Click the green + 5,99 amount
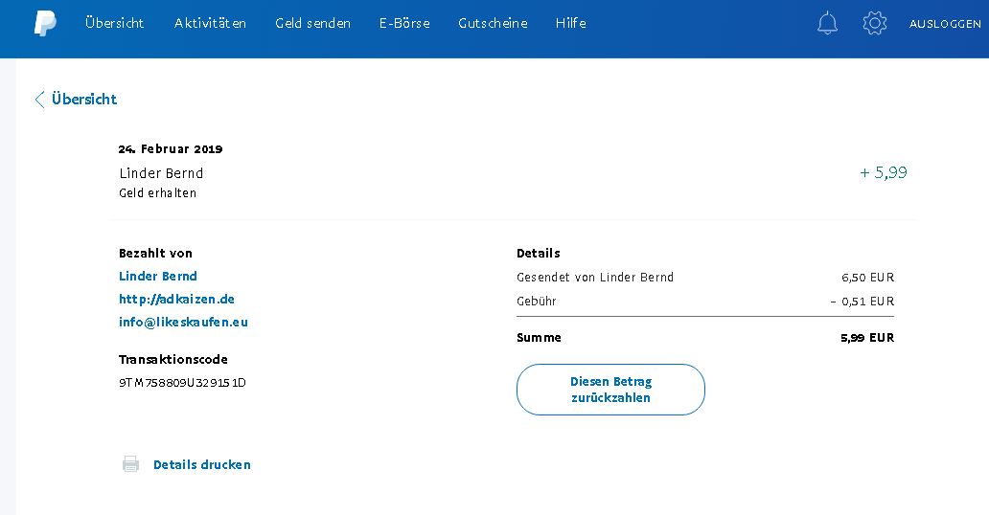 [883, 172]
